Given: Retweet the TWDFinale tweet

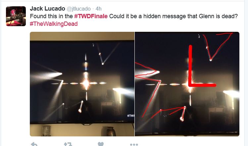Looking at the screenshot, I should click(68, 144).
